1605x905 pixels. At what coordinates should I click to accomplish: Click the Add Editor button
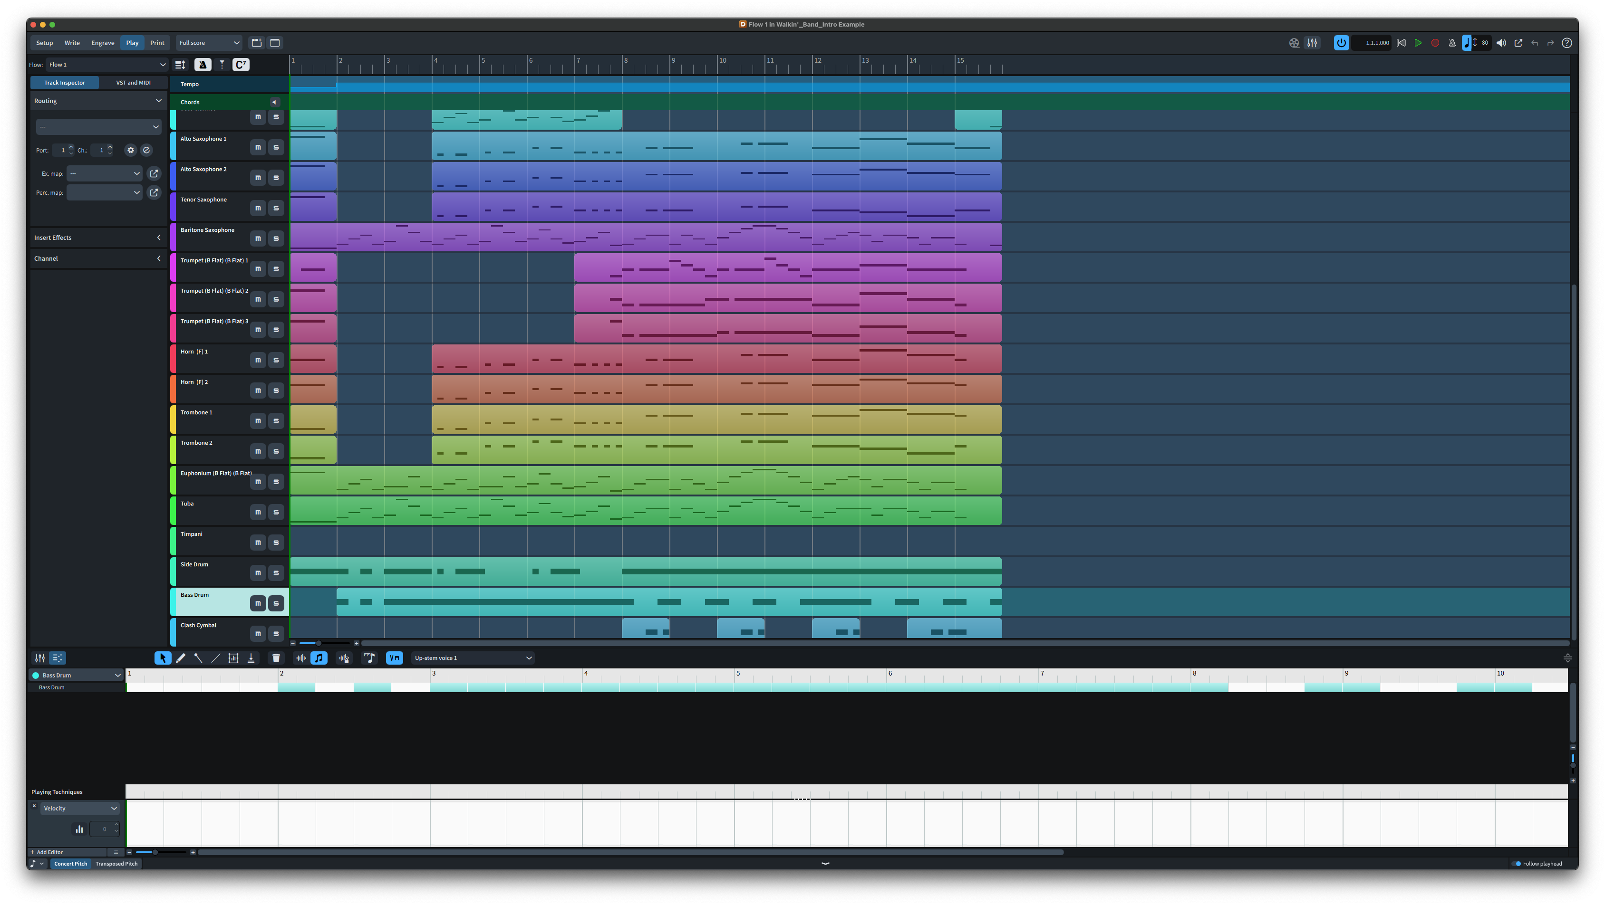click(47, 852)
